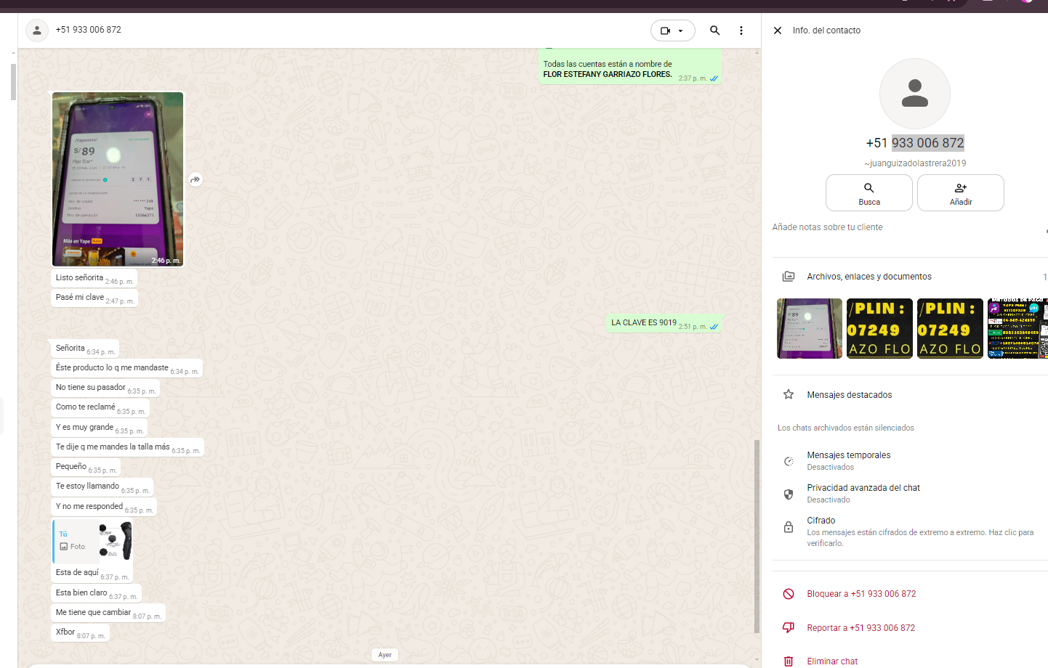Expand the call options dropdown arrow
This screenshot has height=668, width=1048.
coord(681,30)
